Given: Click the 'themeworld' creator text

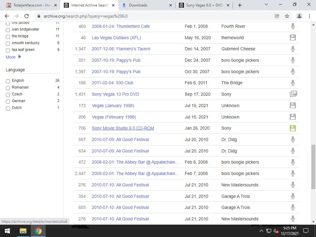Looking at the screenshot, I should click(232, 38).
